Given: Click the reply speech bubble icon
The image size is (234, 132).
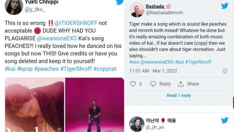Looking at the screenshot, I should (153, 84).
